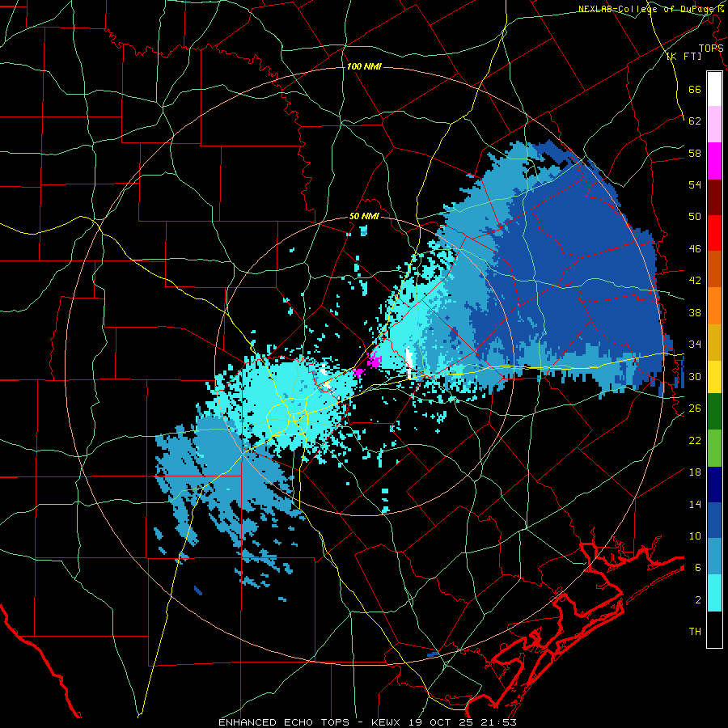Viewport: 728px width, 728px height.
Task: Click the legend value "54"
Action: [695, 184]
